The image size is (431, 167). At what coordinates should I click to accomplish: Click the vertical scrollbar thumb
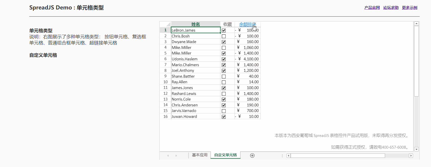pos(416,61)
